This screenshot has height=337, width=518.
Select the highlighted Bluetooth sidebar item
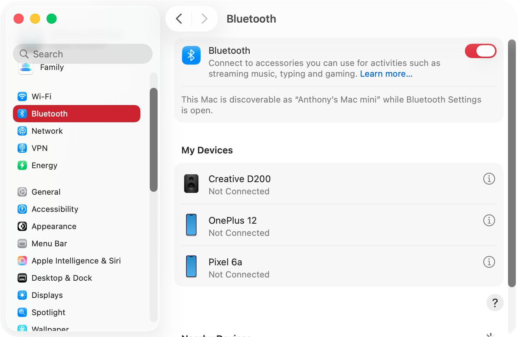pyautogui.click(x=77, y=114)
